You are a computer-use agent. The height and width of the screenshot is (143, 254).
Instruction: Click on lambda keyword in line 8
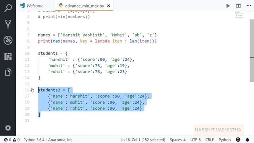point(102,41)
